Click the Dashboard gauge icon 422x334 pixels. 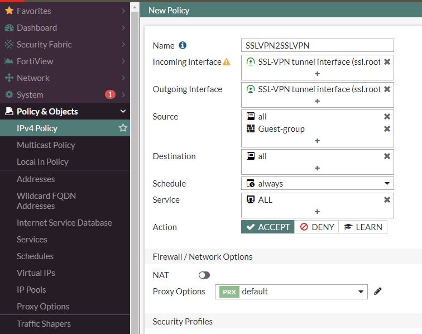(9, 28)
